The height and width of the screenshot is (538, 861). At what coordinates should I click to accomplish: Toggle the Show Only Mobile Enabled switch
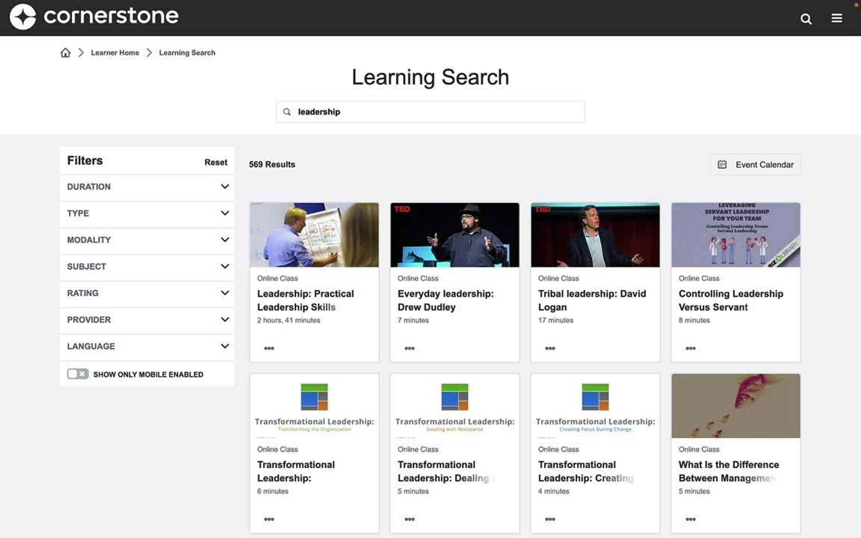(77, 374)
